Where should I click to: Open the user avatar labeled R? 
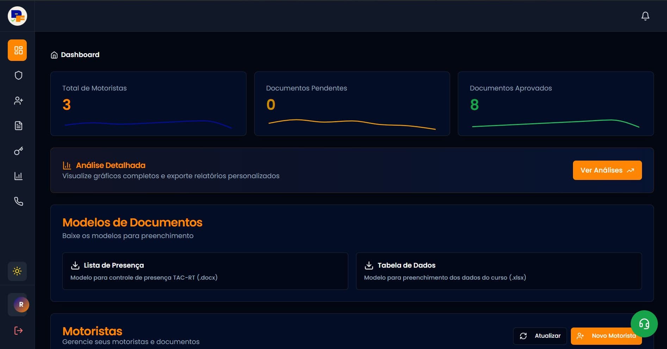[x=21, y=305]
